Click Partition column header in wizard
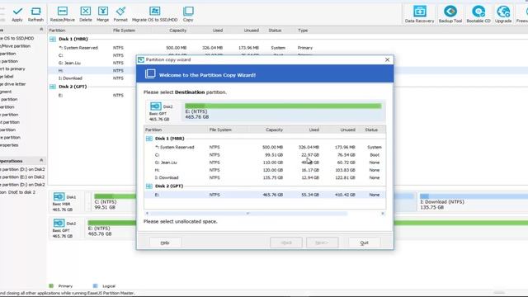Image resolution: width=528 pixels, height=297 pixels. [153, 130]
